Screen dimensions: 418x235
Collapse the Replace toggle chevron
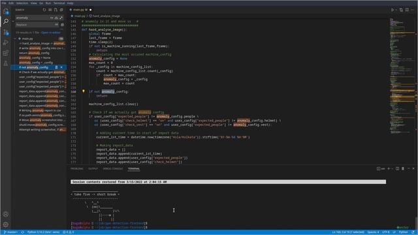click(x=13, y=22)
